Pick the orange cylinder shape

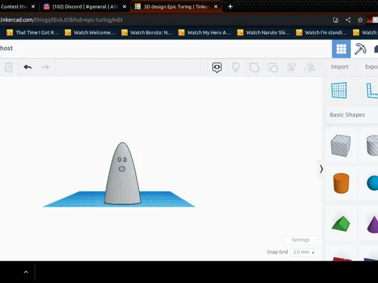341,183
